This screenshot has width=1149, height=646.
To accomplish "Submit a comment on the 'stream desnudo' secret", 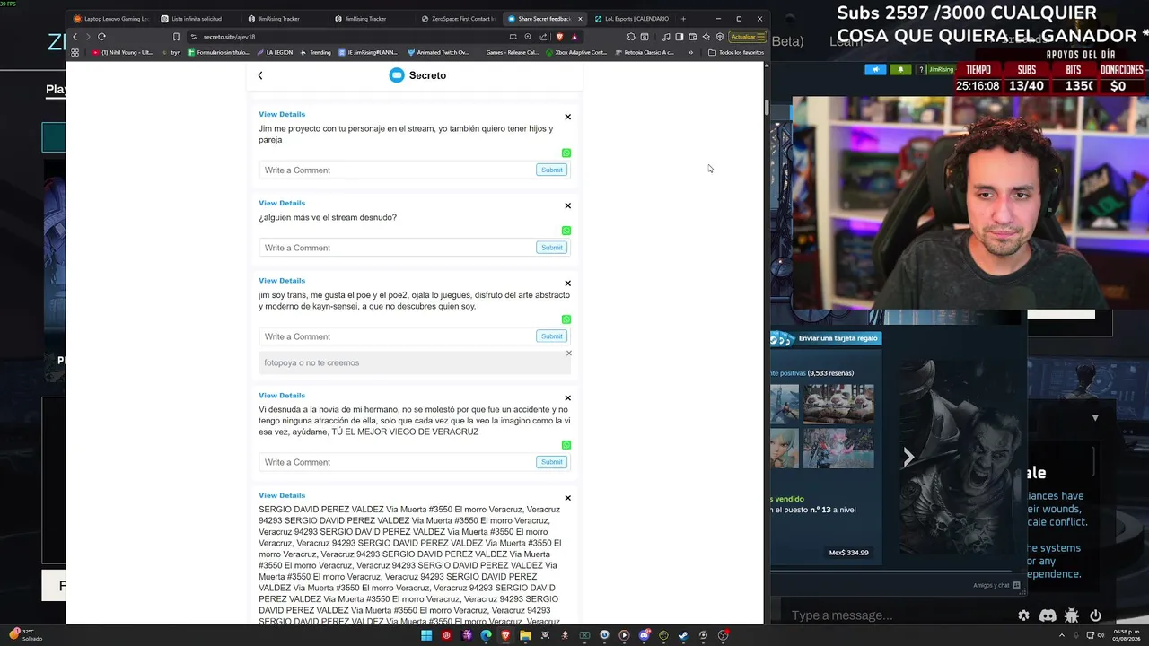I will pyautogui.click(x=551, y=248).
